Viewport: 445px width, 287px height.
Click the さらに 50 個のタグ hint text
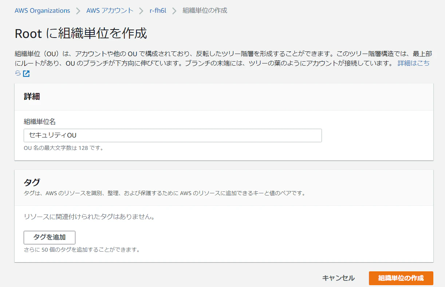82,250
